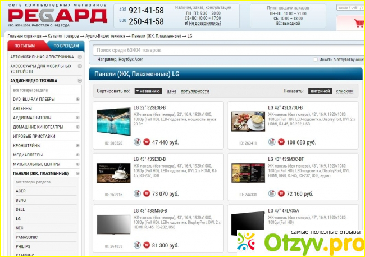Expand Автомобильная электроника category
The width and height of the screenshot is (365, 257).
point(80,57)
